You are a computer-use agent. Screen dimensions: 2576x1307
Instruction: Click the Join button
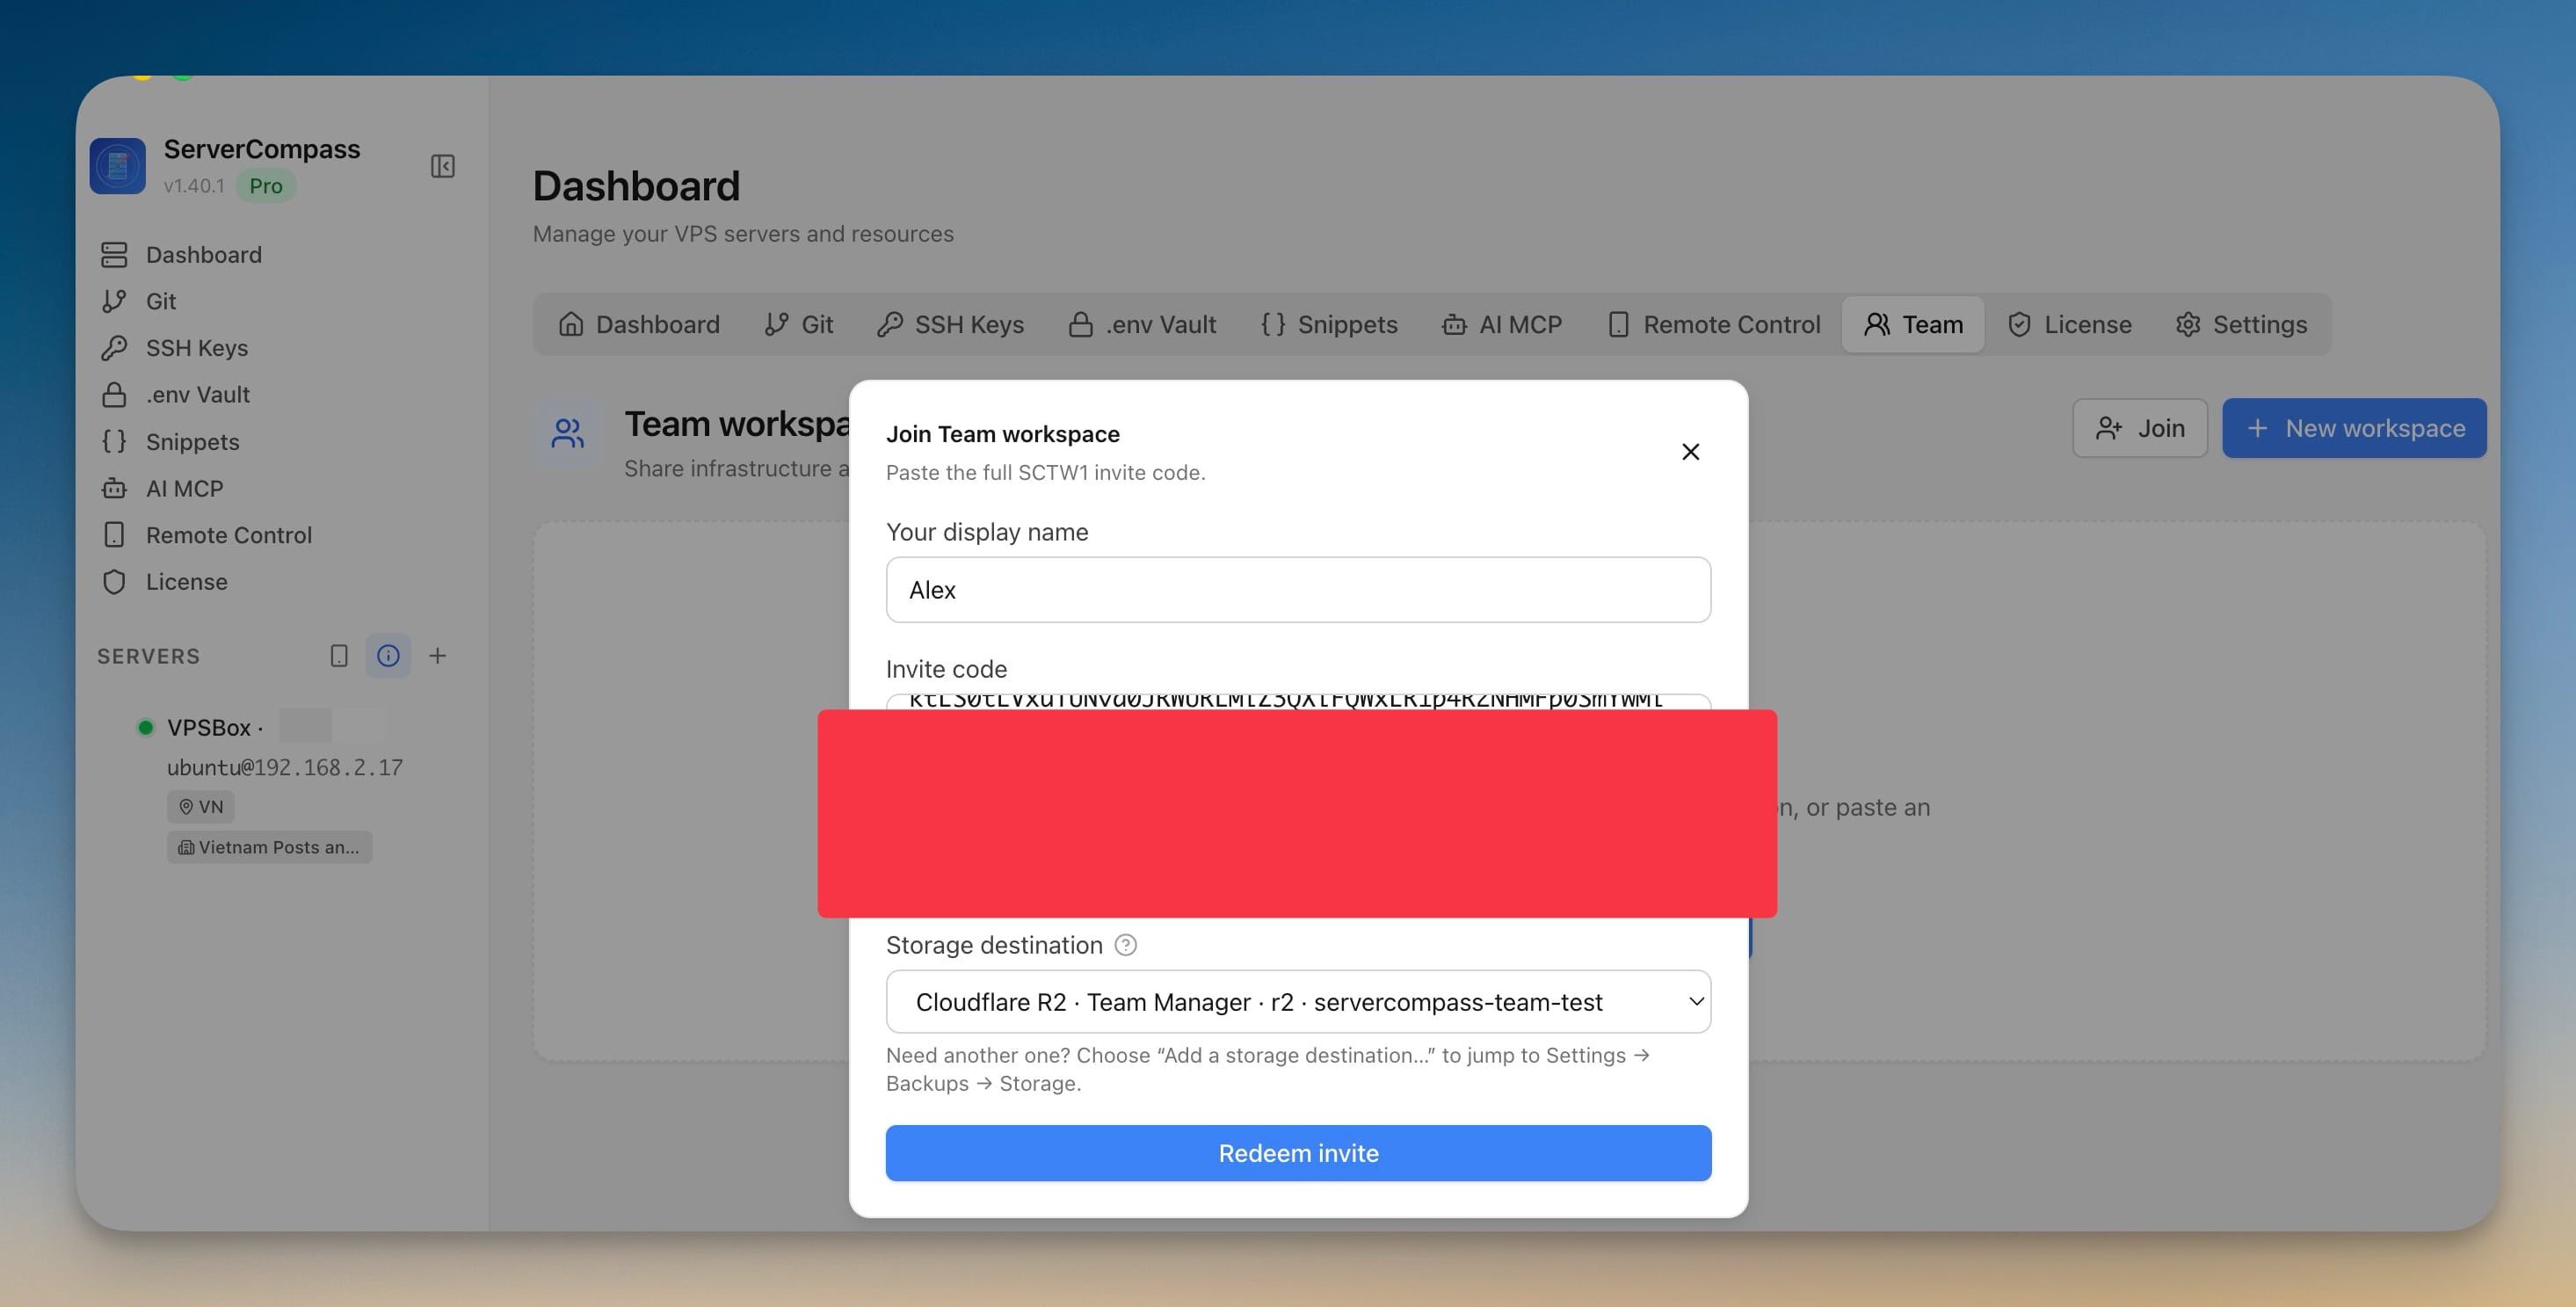(x=2140, y=428)
